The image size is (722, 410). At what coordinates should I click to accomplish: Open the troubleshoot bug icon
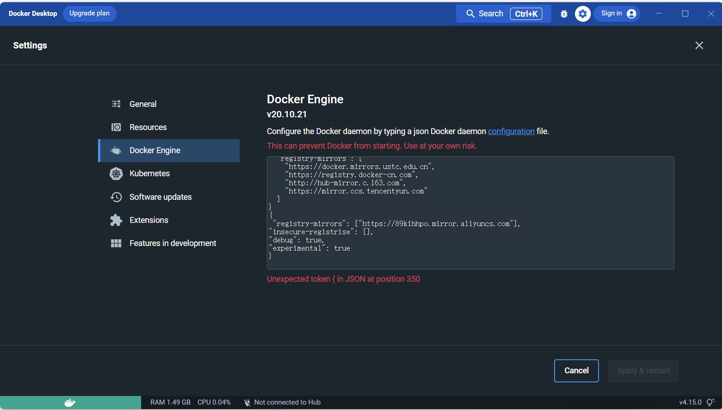tap(564, 14)
